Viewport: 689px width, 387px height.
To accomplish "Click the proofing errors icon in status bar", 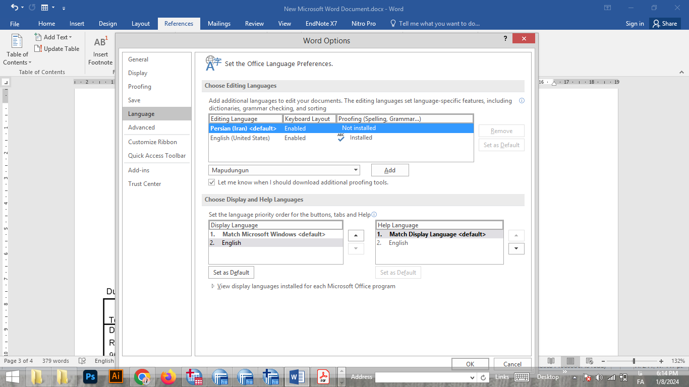I will coord(82,361).
